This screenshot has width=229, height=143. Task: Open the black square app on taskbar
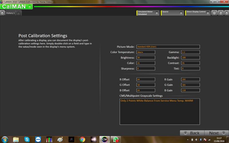tap(71, 140)
